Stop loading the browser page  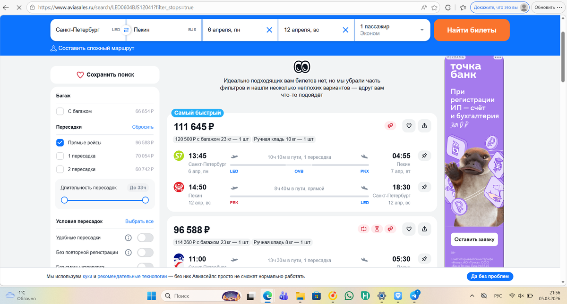[x=18, y=8]
